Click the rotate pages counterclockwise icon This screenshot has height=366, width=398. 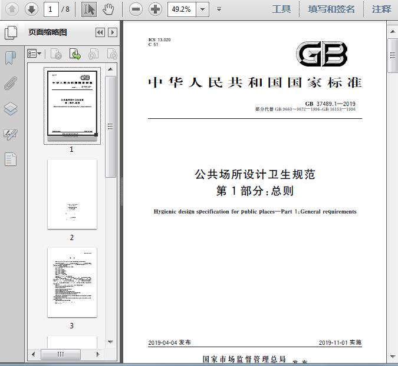(93, 54)
